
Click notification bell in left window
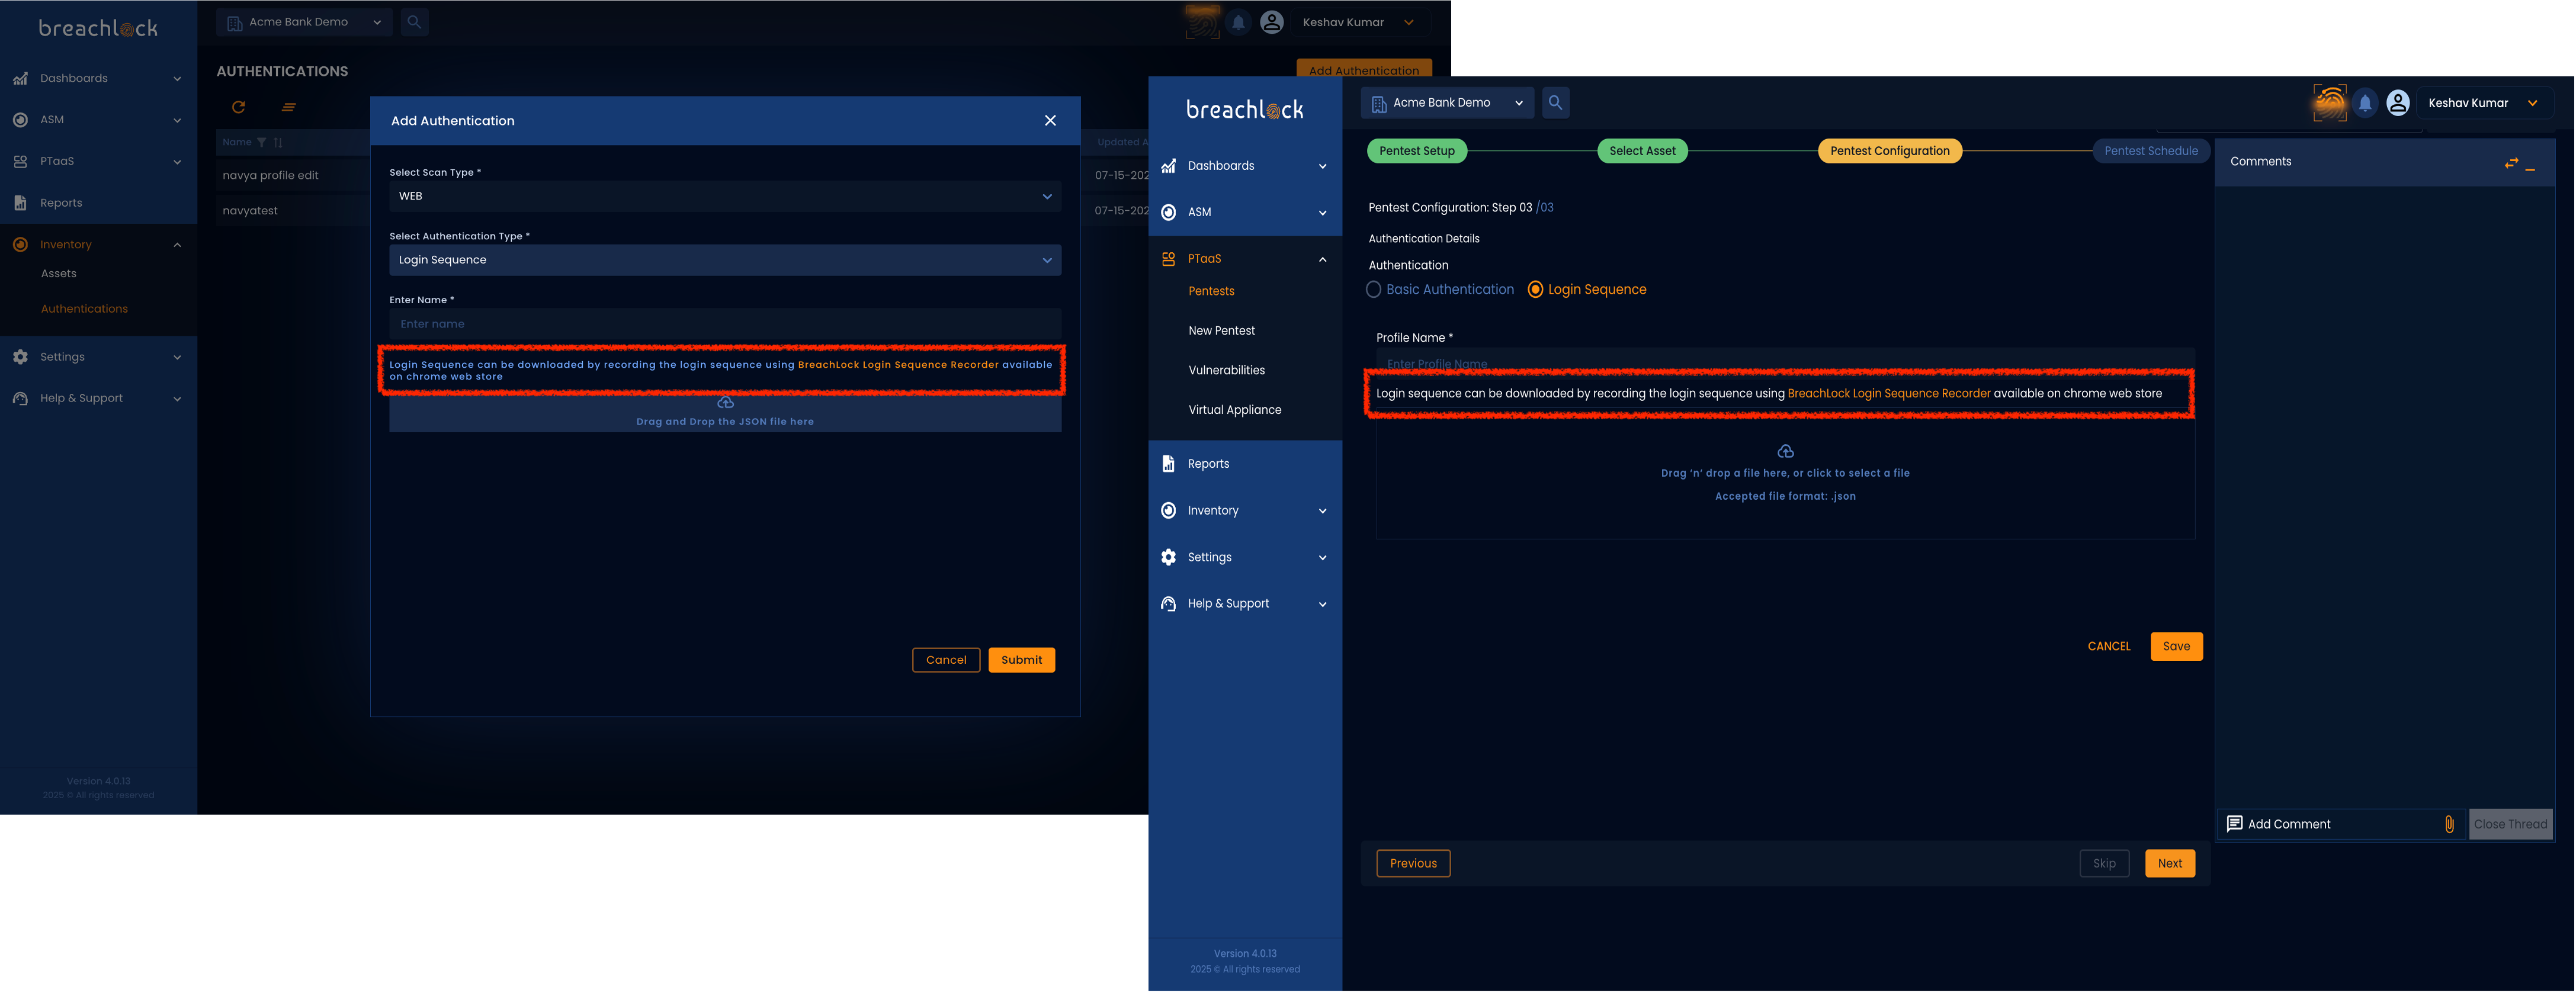1238,22
